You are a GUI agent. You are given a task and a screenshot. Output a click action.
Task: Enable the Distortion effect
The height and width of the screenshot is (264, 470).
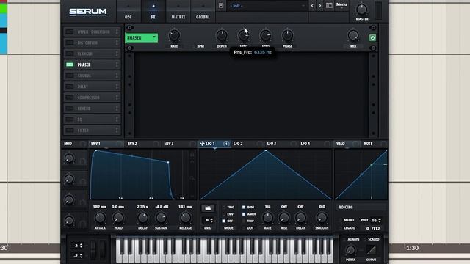[x=70, y=43]
